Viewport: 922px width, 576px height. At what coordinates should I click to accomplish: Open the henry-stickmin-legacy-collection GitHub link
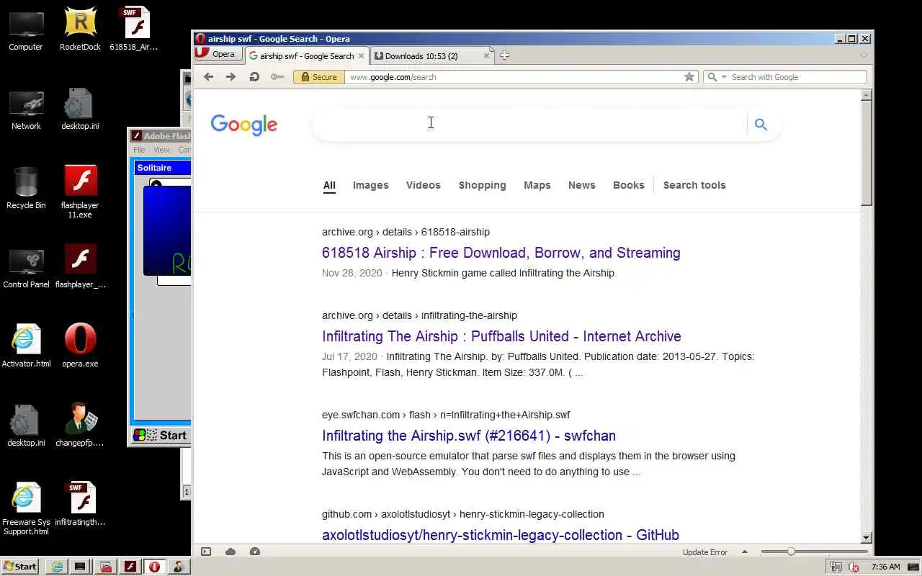501,535
